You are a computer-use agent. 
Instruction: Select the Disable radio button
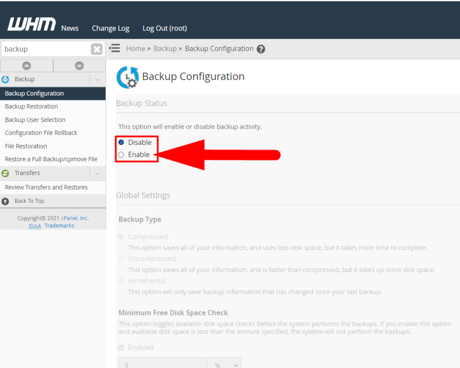121,142
